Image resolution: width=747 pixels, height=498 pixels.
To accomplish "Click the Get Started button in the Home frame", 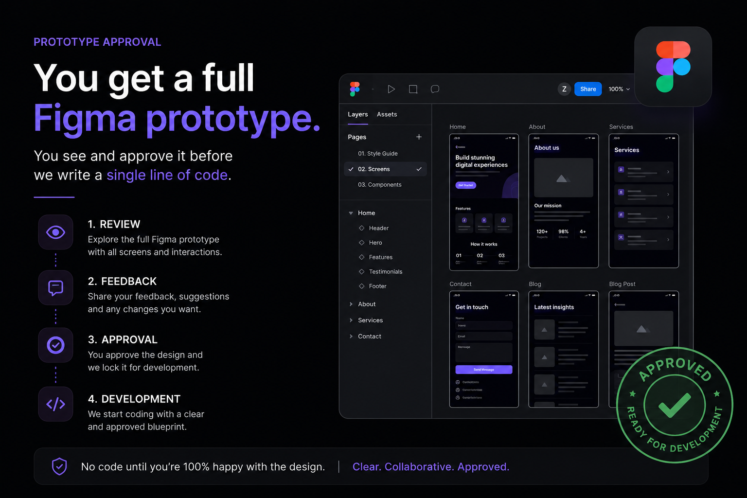I will pos(466,185).
